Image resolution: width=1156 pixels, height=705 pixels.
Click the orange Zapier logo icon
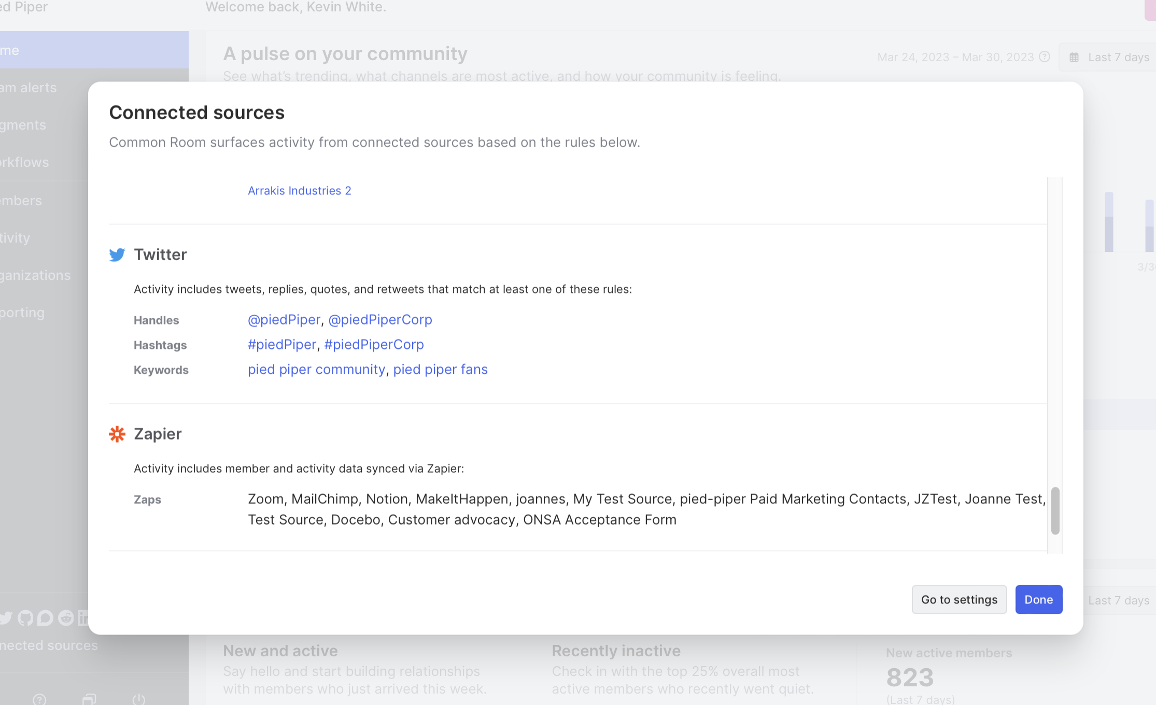[117, 434]
